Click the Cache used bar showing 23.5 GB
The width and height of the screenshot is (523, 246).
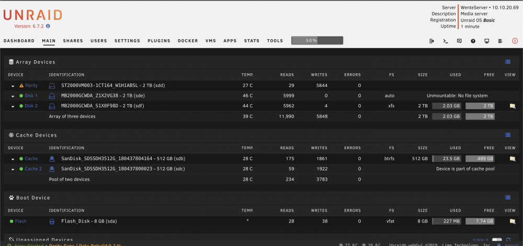pyautogui.click(x=447, y=159)
